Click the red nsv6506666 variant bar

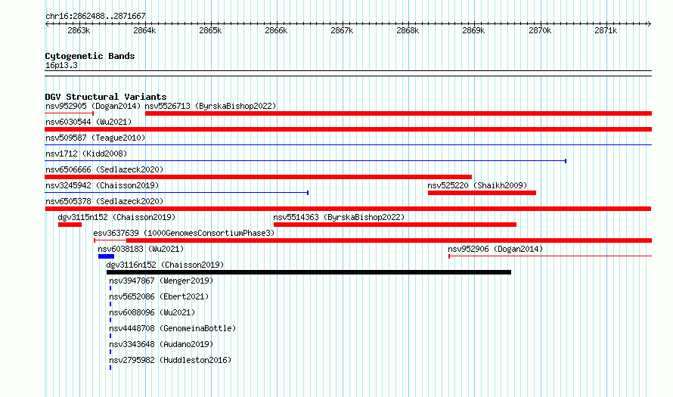[x=259, y=177]
